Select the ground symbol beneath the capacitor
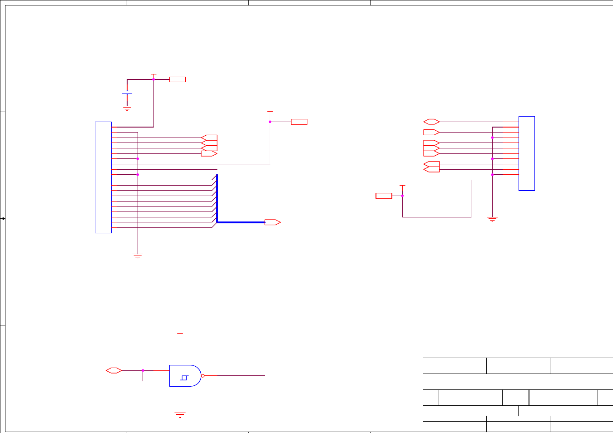This screenshot has height=433, width=613. click(x=127, y=108)
